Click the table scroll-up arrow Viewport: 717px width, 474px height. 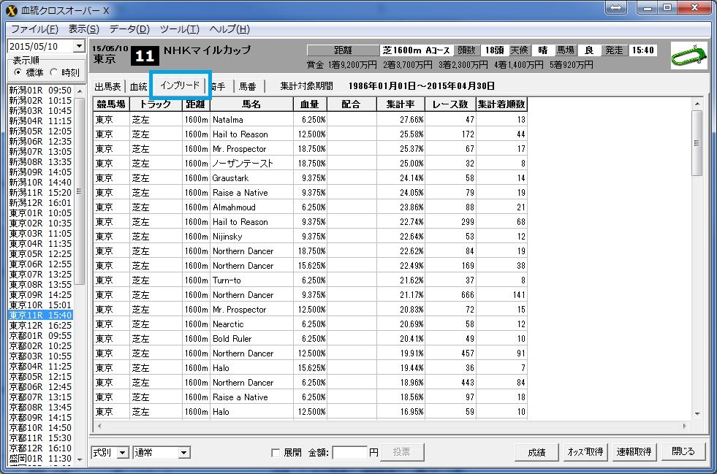697,104
